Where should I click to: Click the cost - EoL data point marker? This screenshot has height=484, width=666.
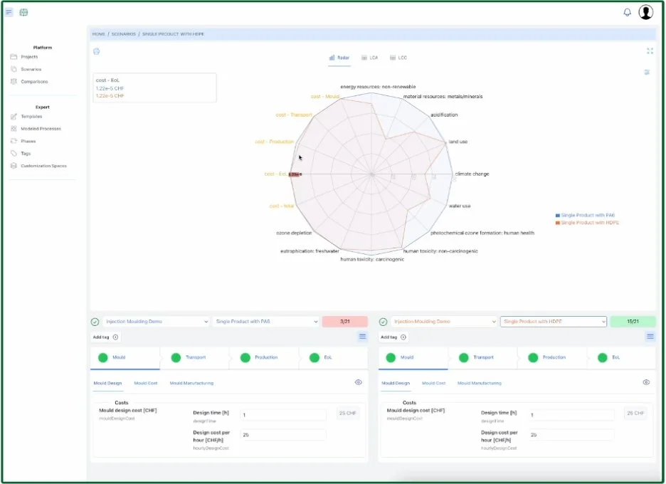[295, 174]
